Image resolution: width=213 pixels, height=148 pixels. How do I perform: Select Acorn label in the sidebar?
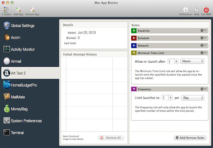point(16,37)
